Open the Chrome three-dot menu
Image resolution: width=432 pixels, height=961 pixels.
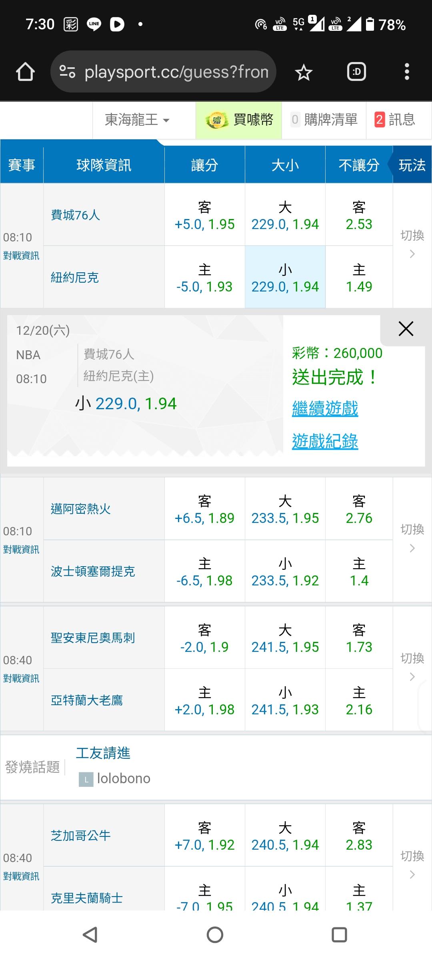coord(407,72)
